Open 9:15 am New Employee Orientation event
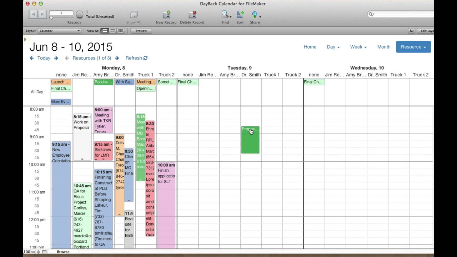 point(61,195)
